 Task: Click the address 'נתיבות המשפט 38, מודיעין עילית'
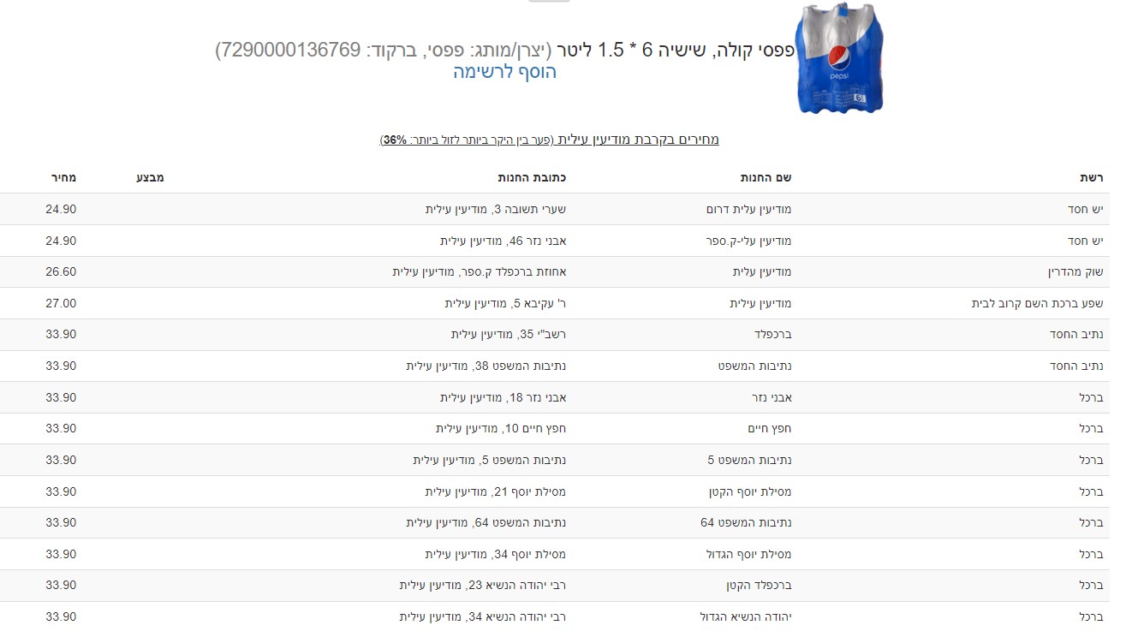(486, 366)
